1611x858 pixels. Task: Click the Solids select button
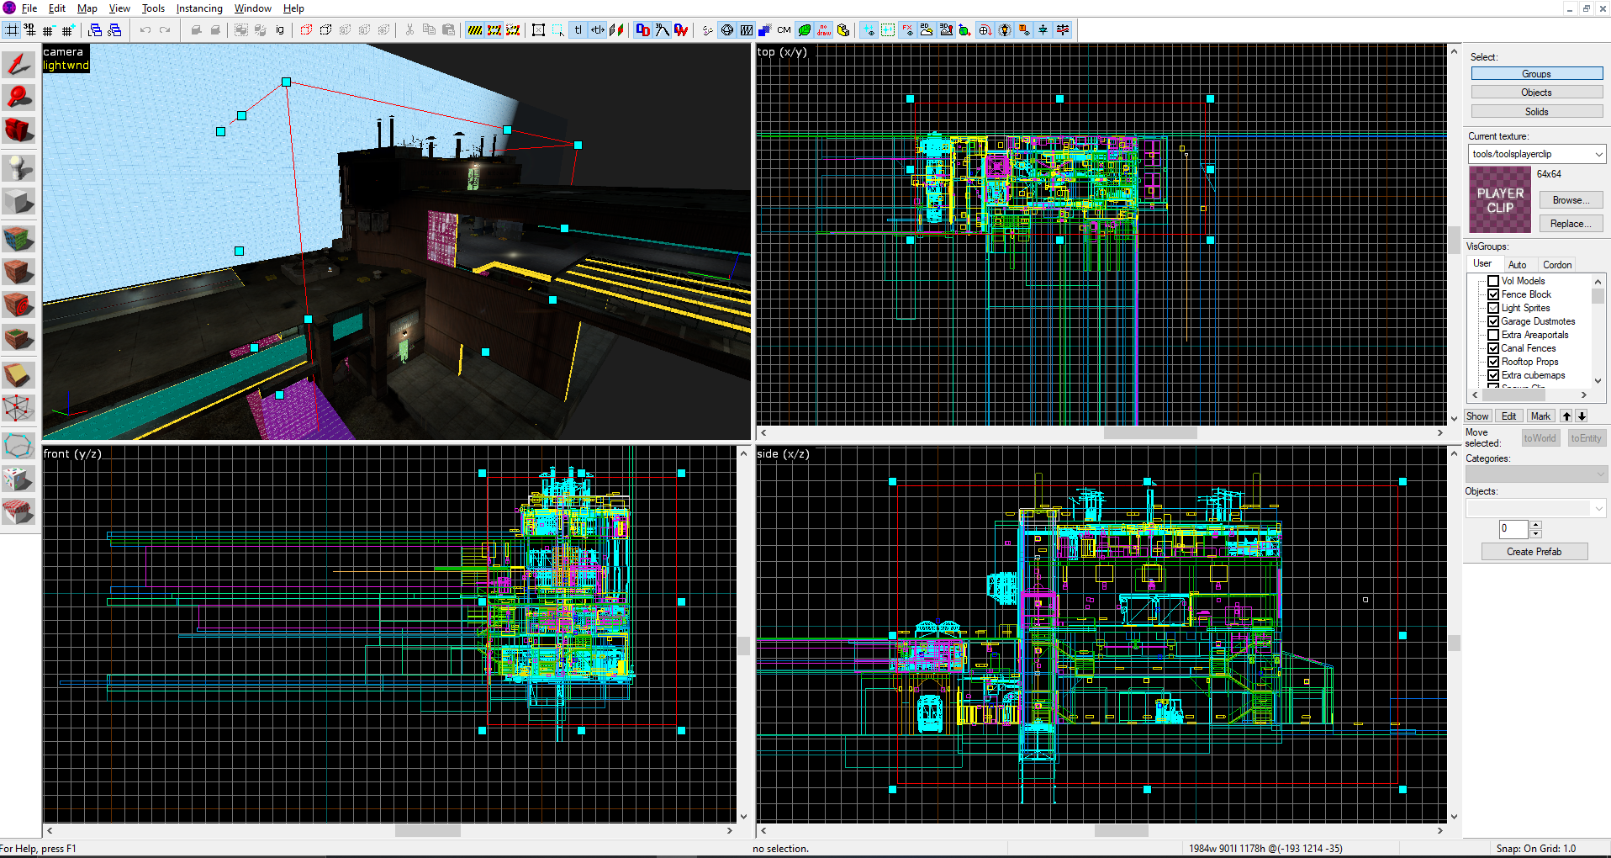pos(1537,111)
